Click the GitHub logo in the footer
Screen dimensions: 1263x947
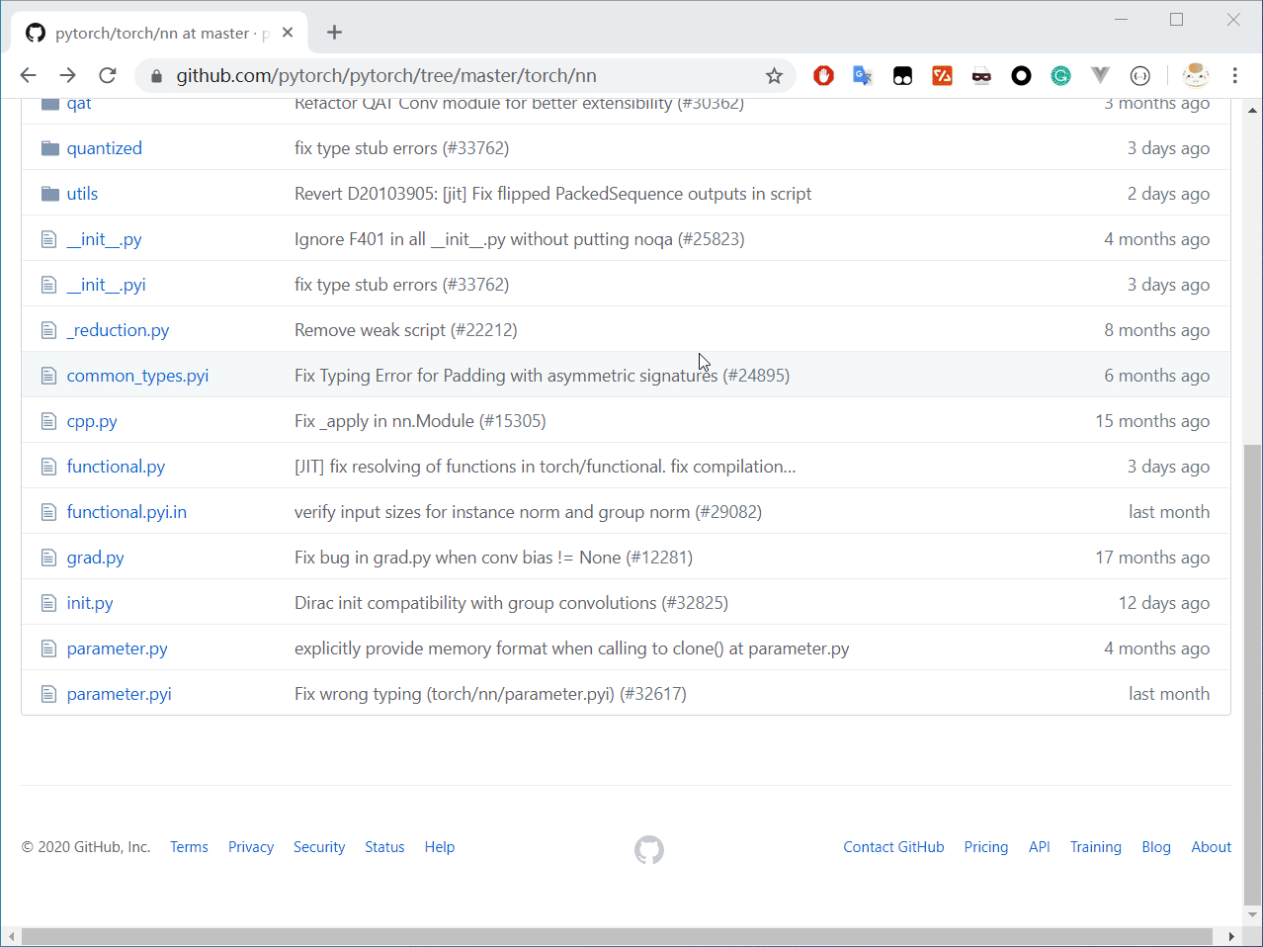coord(649,849)
